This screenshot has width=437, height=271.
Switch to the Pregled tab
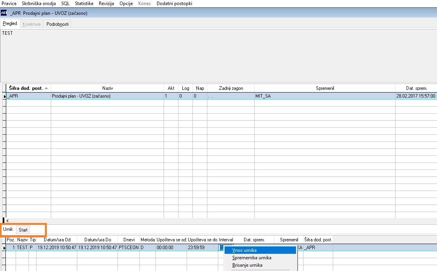coord(10,24)
